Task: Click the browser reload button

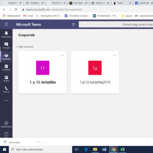Action: (16, 9)
